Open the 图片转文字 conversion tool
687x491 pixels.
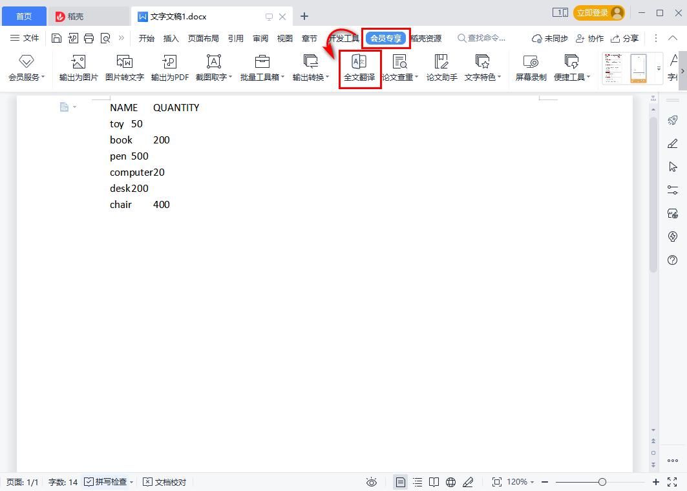pyautogui.click(x=123, y=67)
